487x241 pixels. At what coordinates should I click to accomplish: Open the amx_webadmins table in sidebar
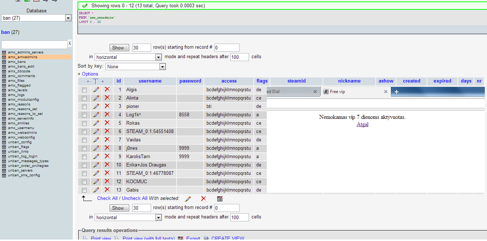22,133
